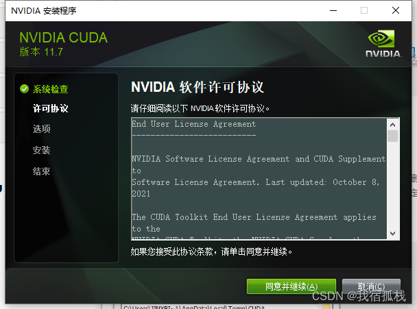
Task: Click the 'Last updated: October 8,' line
Action: [322, 182]
